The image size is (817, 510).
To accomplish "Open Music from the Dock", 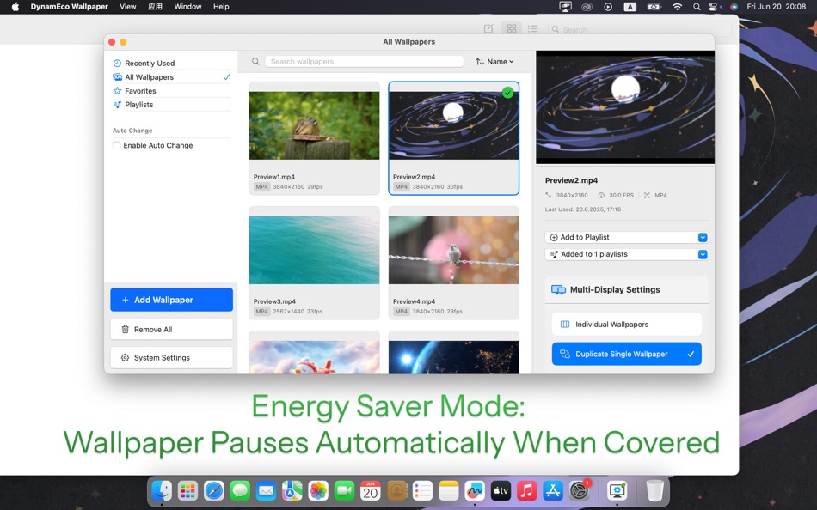I will [x=527, y=490].
